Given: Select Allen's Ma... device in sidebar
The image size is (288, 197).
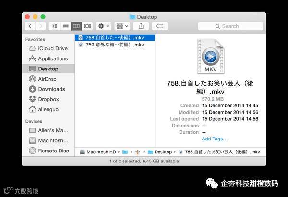Looking at the screenshot, I should 48,130.
